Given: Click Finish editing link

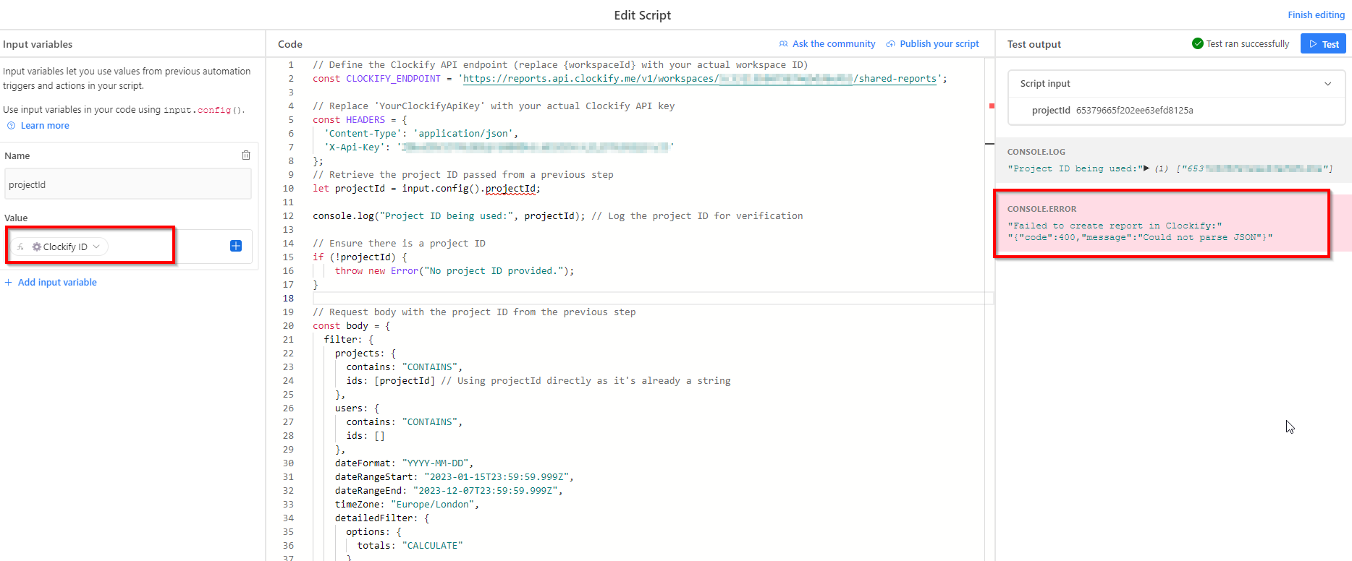Looking at the screenshot, I should point(1316,14).
